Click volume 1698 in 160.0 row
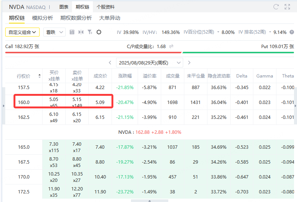 tap(172, 102)
